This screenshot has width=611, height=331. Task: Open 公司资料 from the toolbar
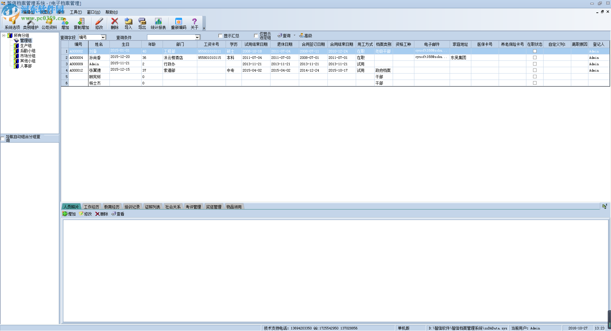[49, 24]
